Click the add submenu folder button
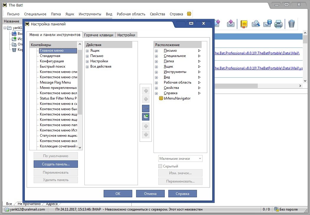 point(146,117)
